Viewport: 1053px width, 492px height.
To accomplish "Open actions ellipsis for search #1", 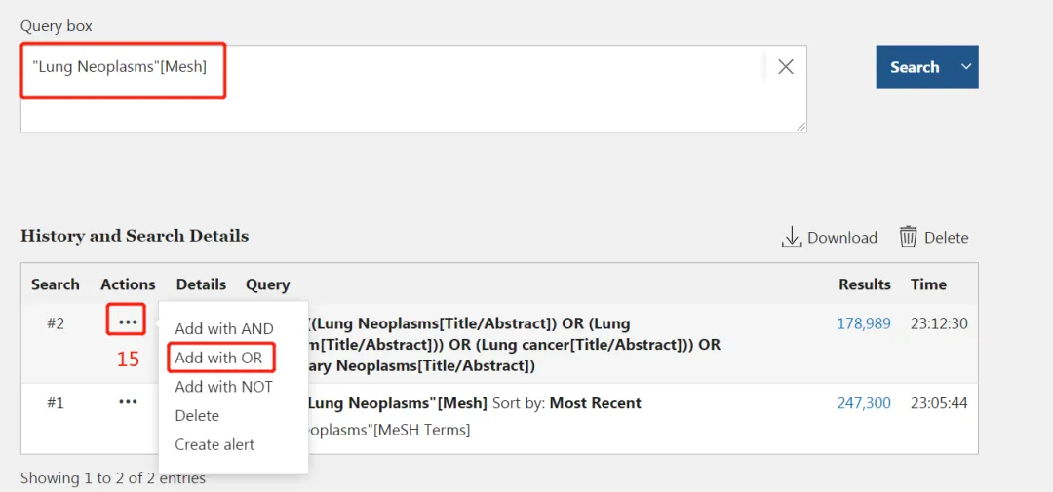I will pyautogui.click(x=128, y=402).
